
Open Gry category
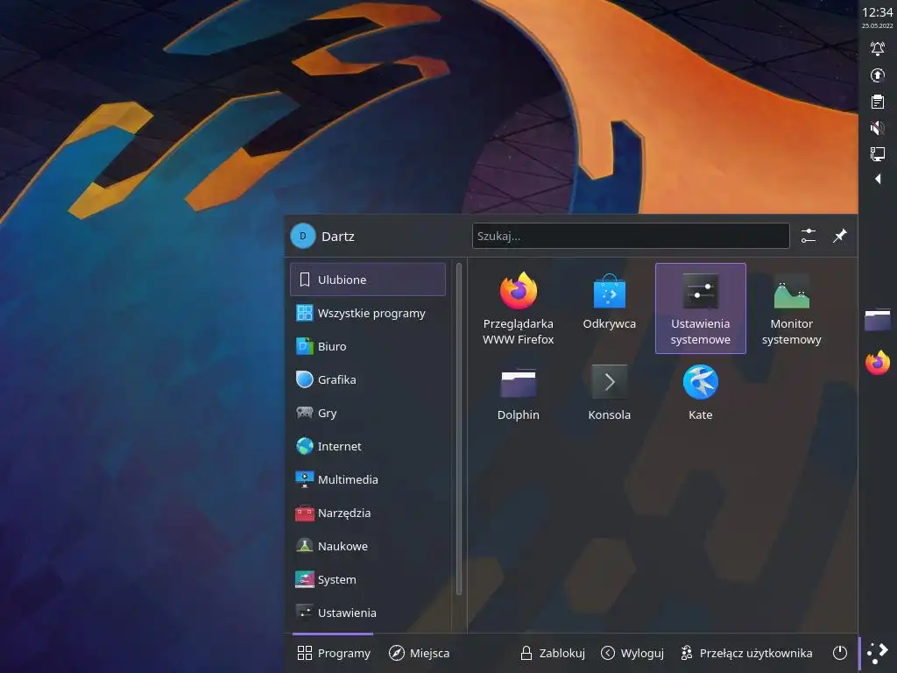point(368,413)
